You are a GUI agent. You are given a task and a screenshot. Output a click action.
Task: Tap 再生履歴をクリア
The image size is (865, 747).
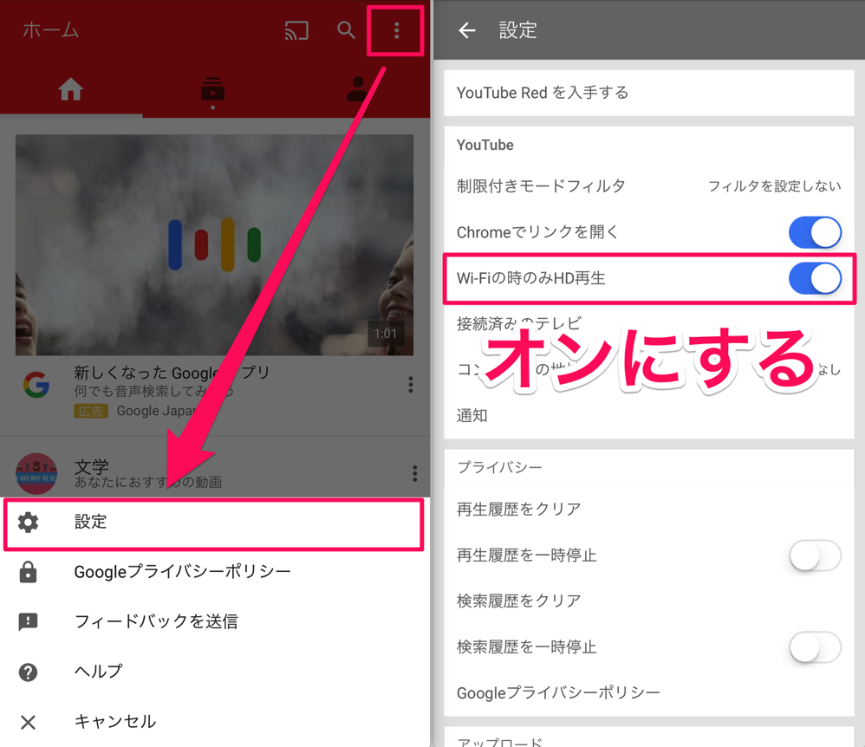point(648,509)
